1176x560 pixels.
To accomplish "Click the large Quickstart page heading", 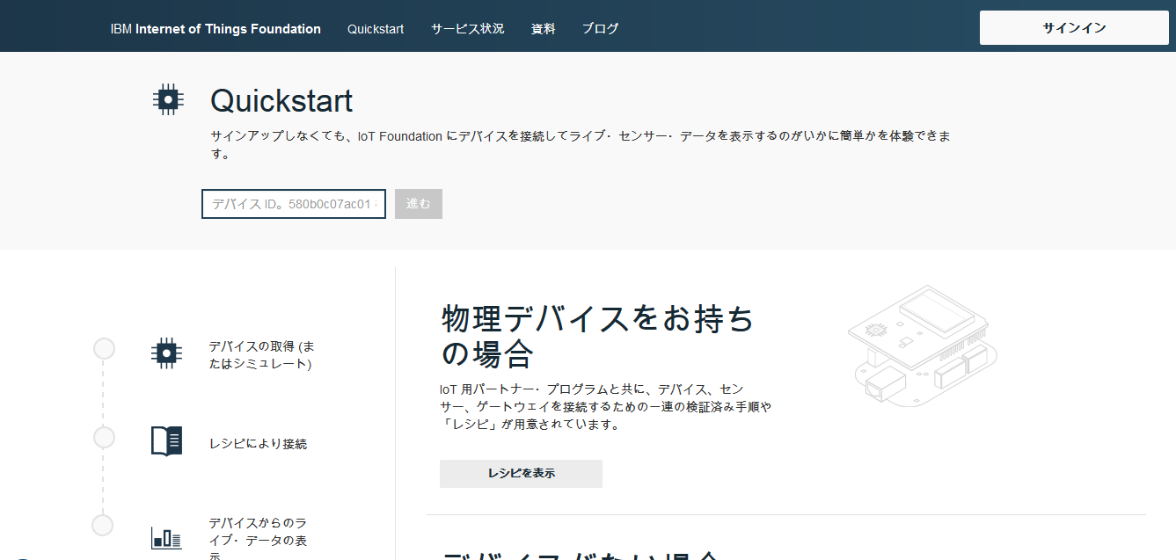I will 281,101.
